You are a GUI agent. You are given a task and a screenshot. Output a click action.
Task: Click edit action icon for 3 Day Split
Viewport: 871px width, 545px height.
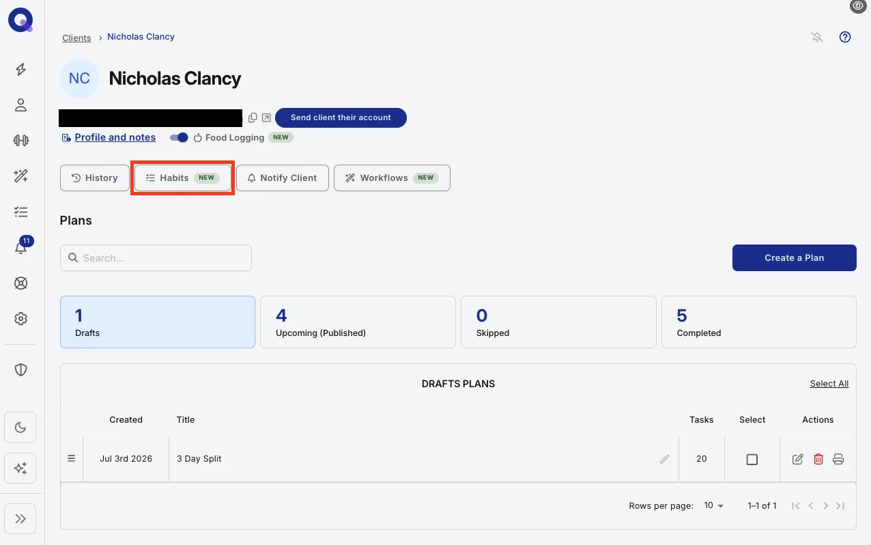pos(797,459)
